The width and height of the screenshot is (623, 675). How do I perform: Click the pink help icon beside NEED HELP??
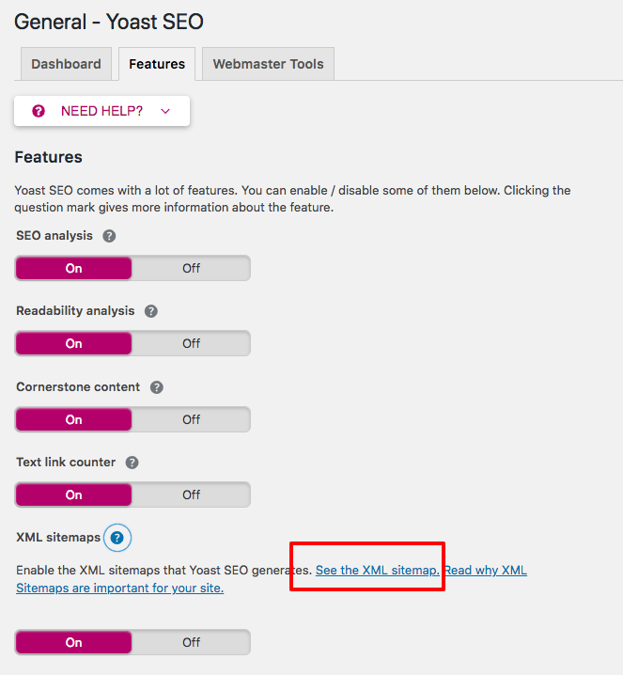39,111
